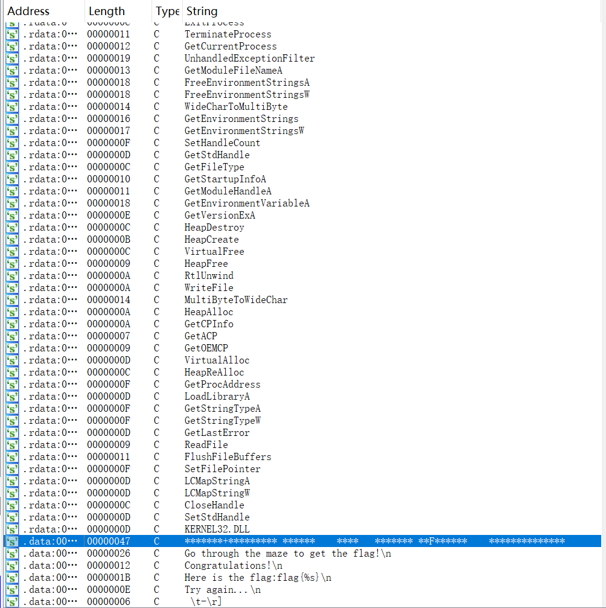Click the VirtualAlloc string entry
The image size is (606, 608).
pyautogui.click(x=217, y=360)
